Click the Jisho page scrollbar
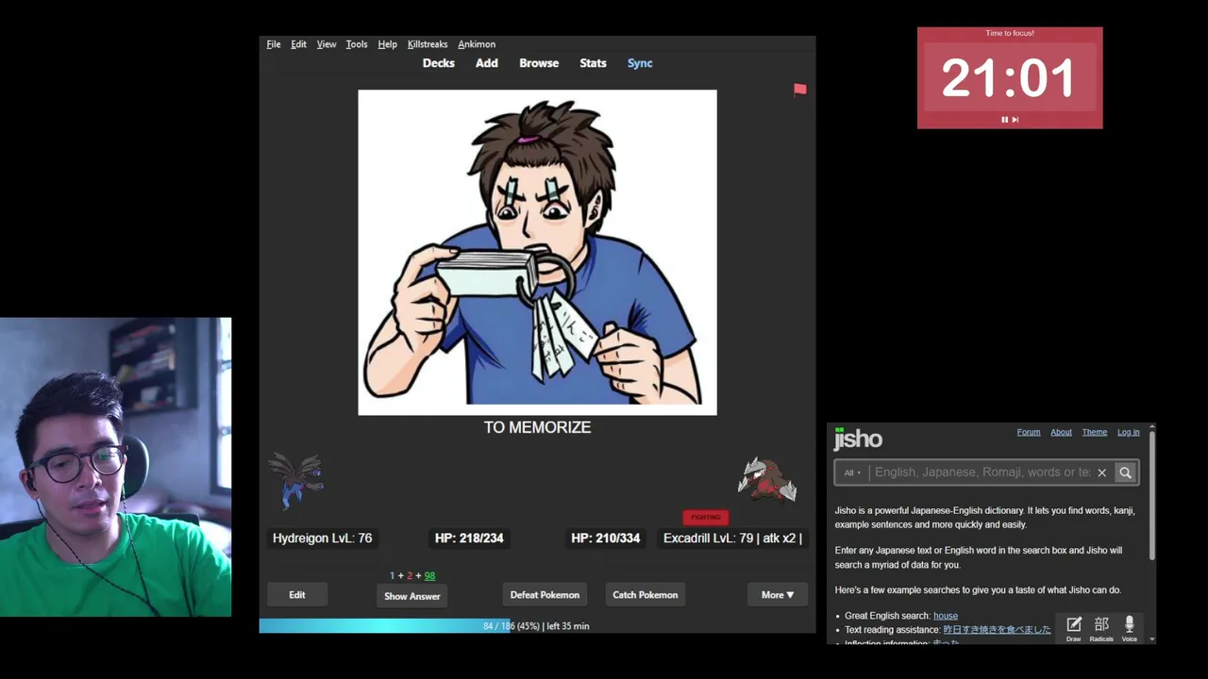The image size is (1208, 679). point(1151,496)
